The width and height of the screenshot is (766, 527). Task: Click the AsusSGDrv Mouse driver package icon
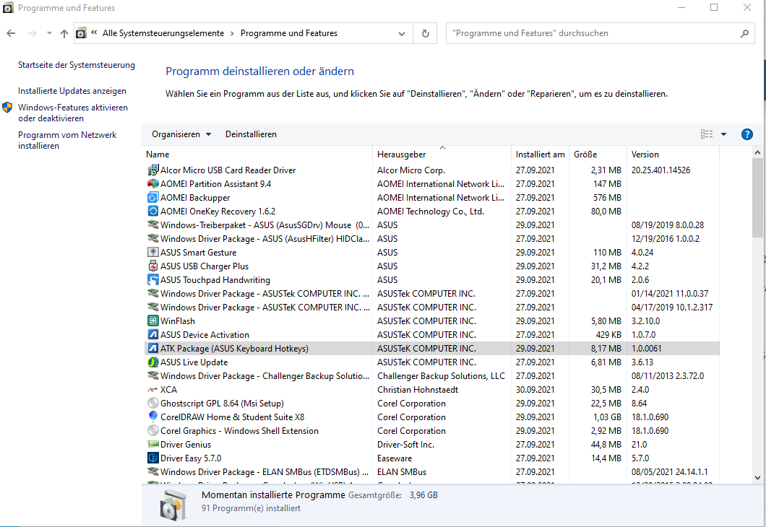click(153, 225)
